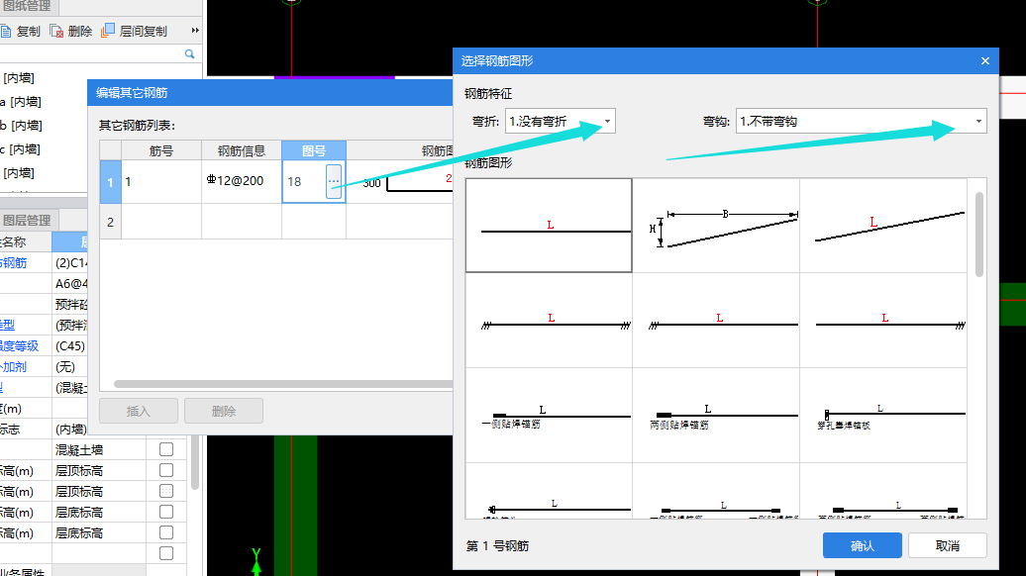Toggle the checkbox of first 层底标高 row
The height and width of the screenshot is (576, 1026).
pyautogui.click(x=166, y=512)
